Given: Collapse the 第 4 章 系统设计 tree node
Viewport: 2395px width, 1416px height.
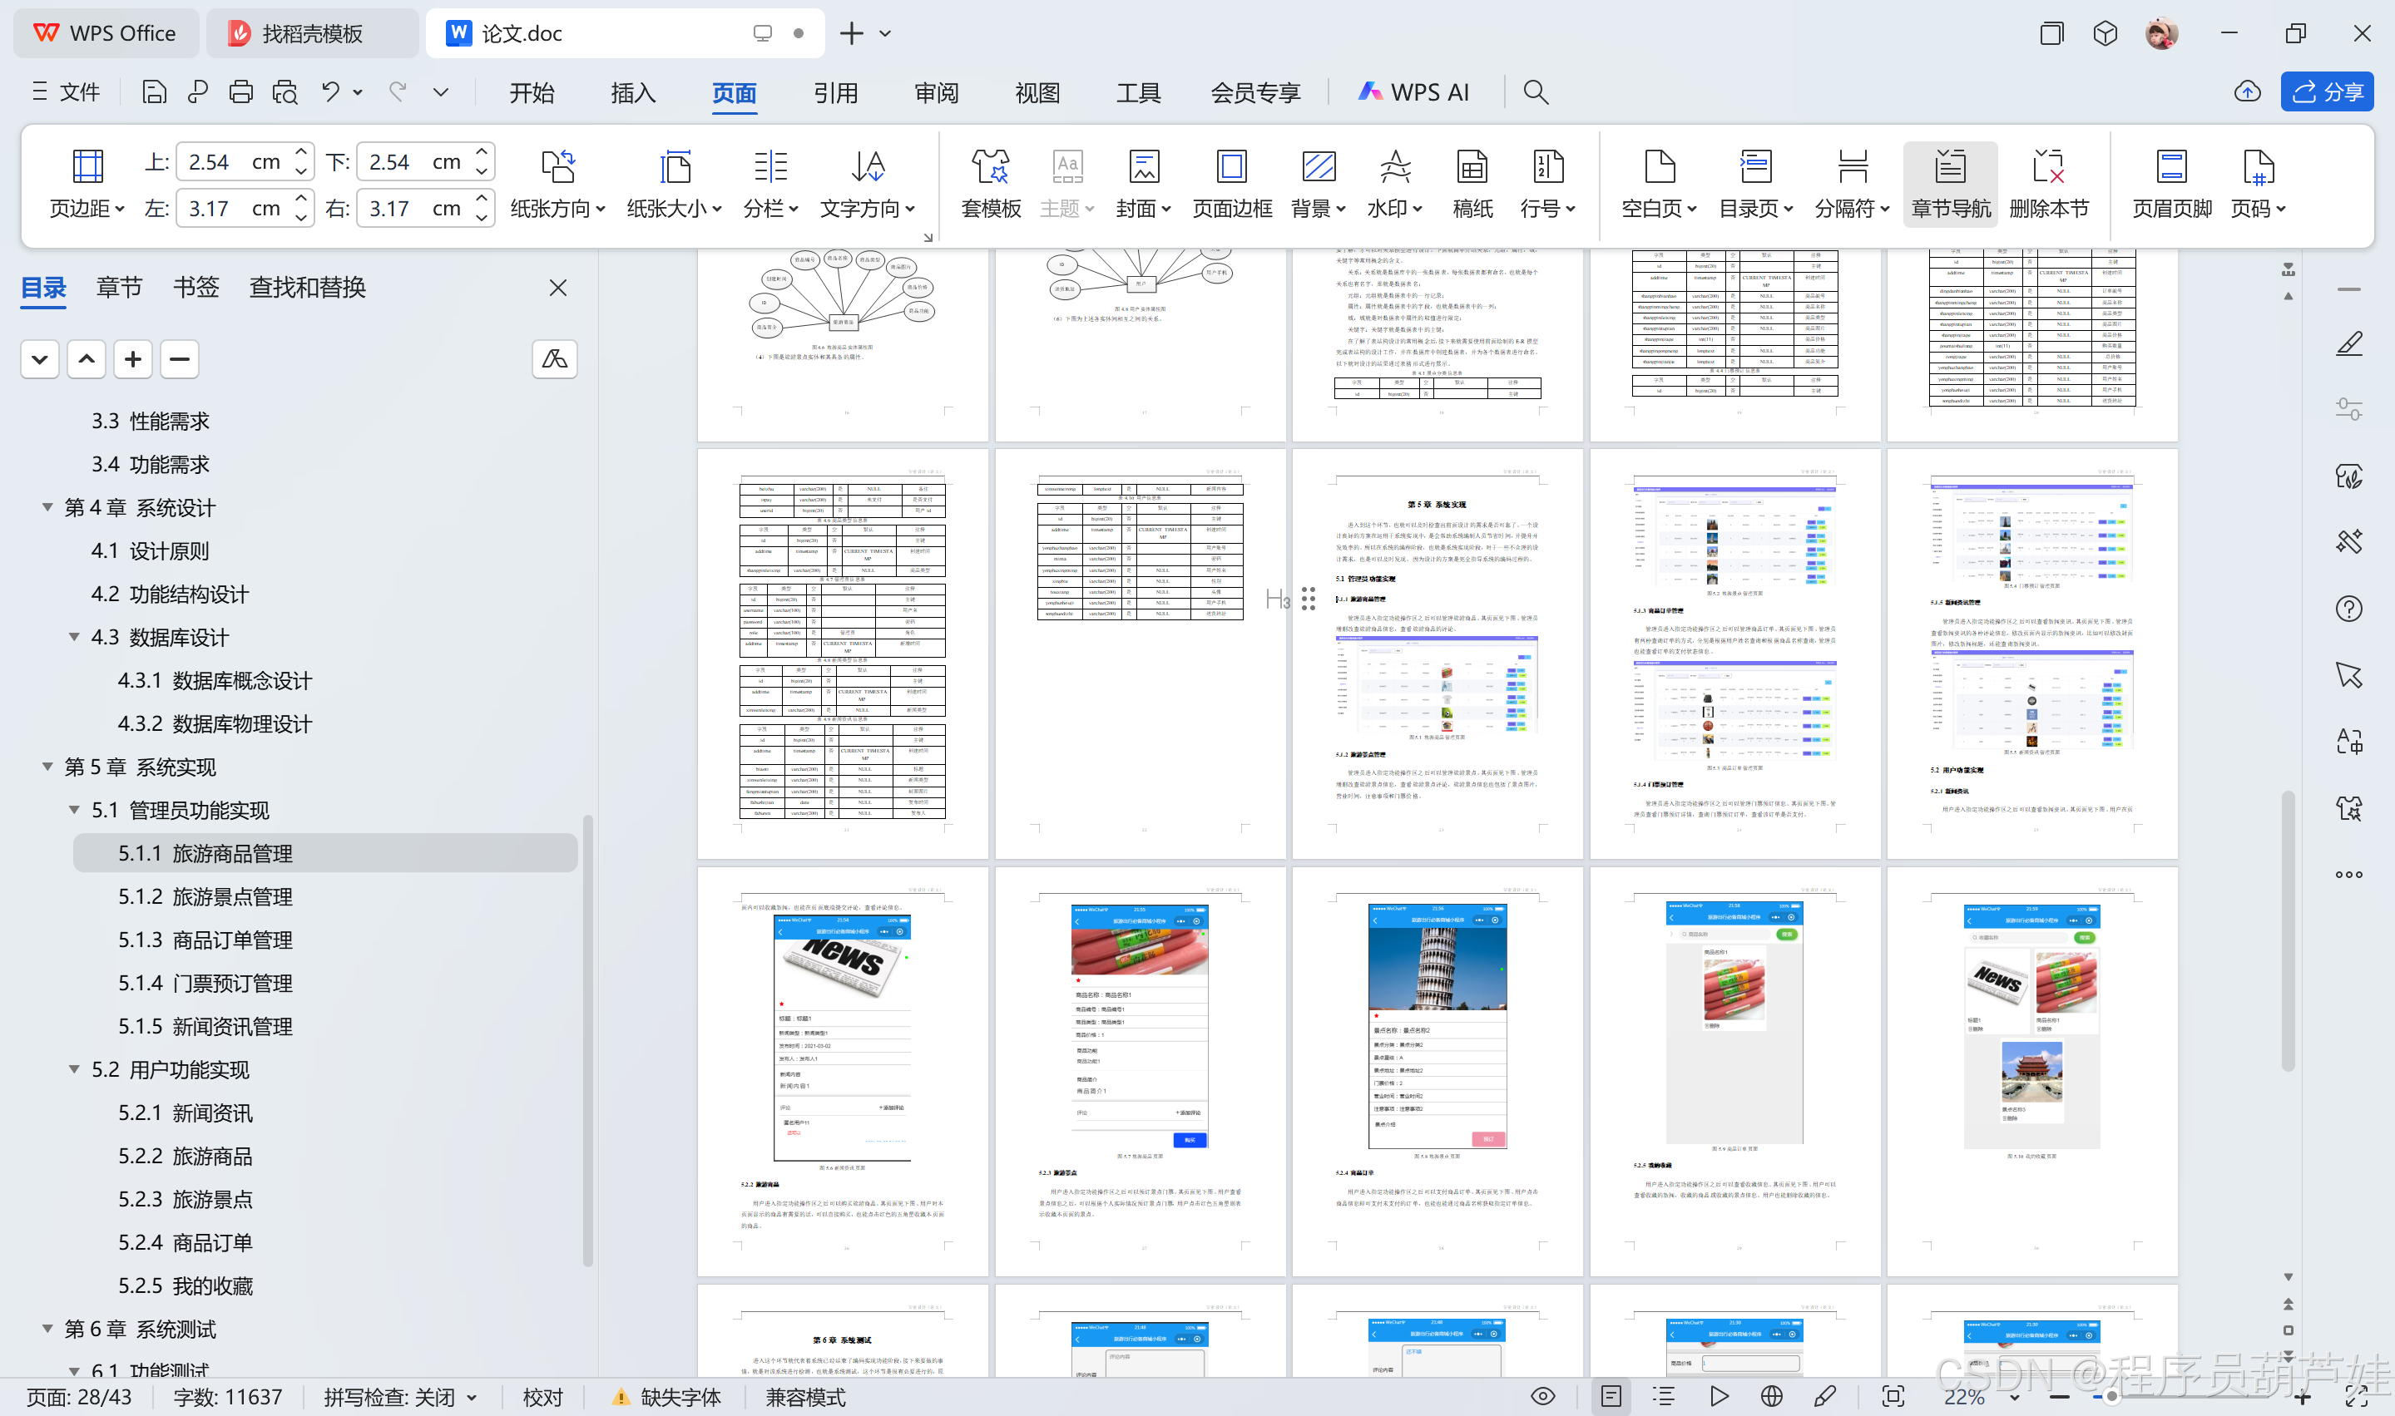Looking at the screenshot, I should pyautogui.click(x=47, y=506).
